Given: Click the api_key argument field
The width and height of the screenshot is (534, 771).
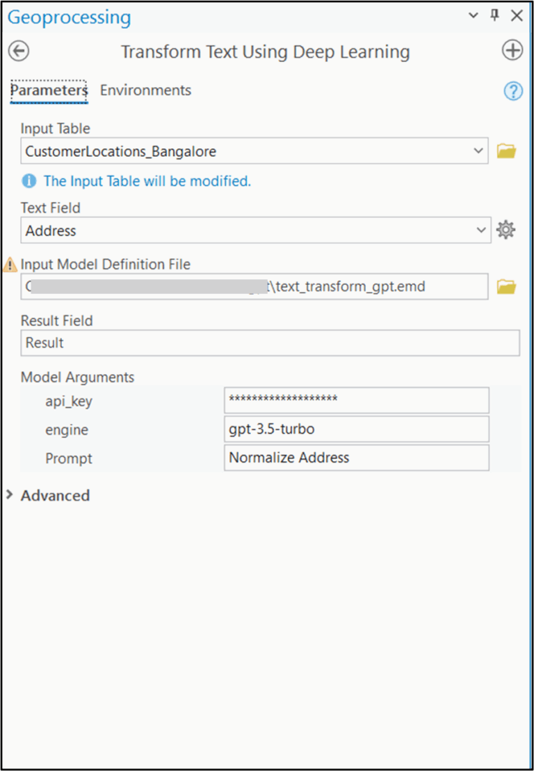Looking at the screenshot, I should tap(356, 400).
